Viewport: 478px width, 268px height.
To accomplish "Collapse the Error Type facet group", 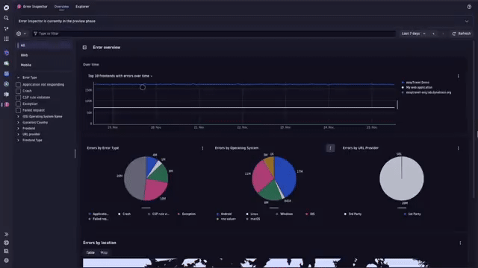I will [x=18, y=77].
